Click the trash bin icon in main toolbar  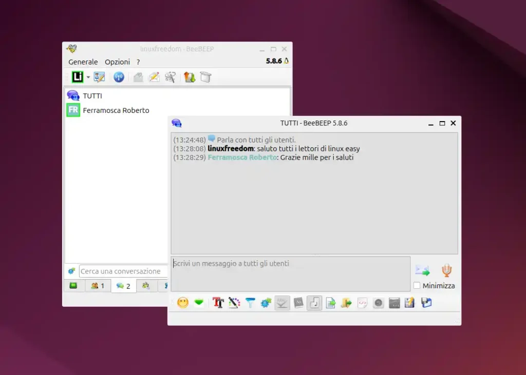tap(205, 77)
